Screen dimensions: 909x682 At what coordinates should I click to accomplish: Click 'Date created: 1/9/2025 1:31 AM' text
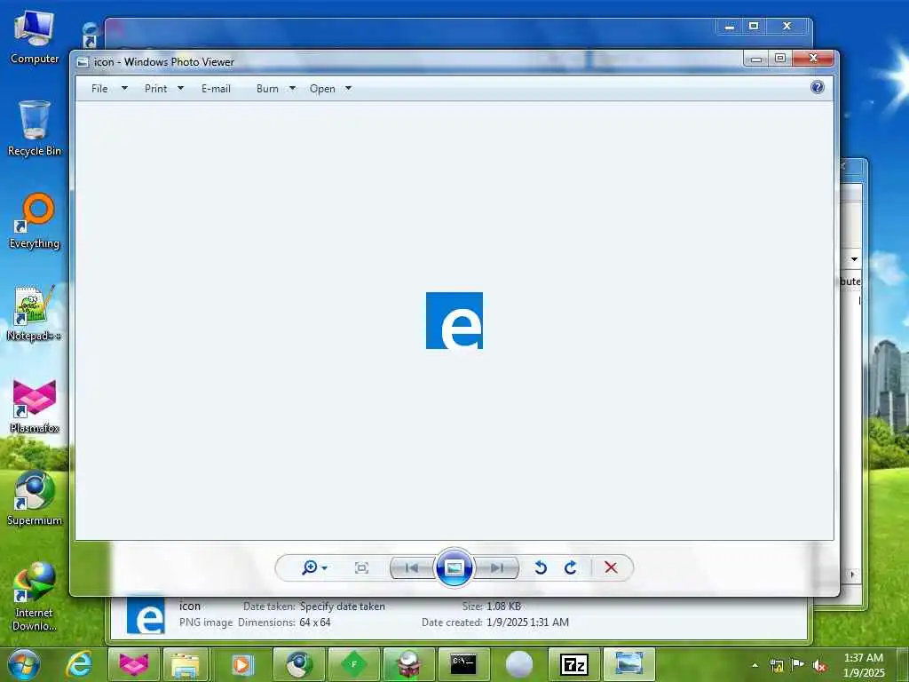495,623
